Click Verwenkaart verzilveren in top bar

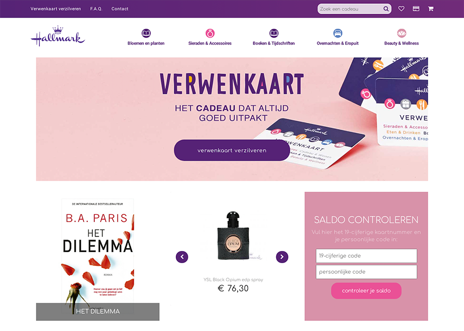click(x=56, y=9)
